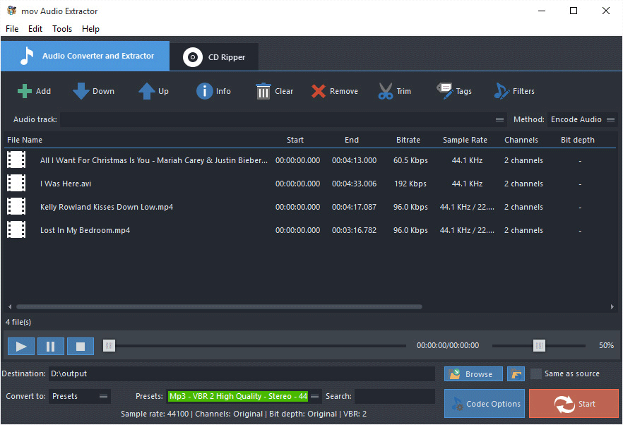The width and height of the screenshot is (623, 425).
Task: Enable the Same as source checkbox
Action: coord(535,373)
